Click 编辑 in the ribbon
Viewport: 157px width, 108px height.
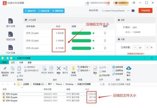point(103,71)
